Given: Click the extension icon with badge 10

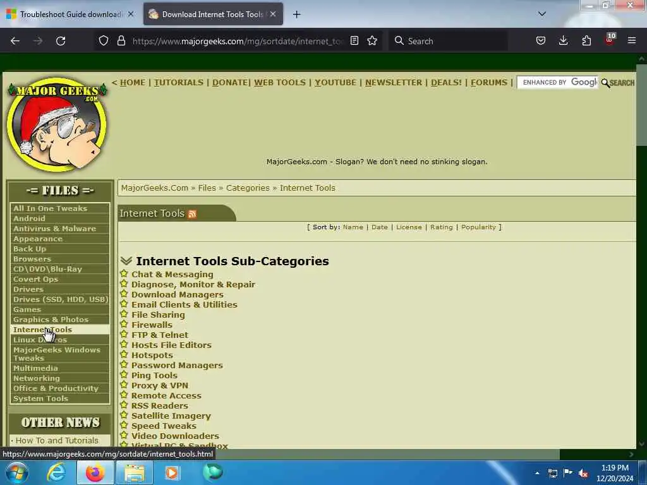Looking at the screenshot, I should click(x=610, y=40).
